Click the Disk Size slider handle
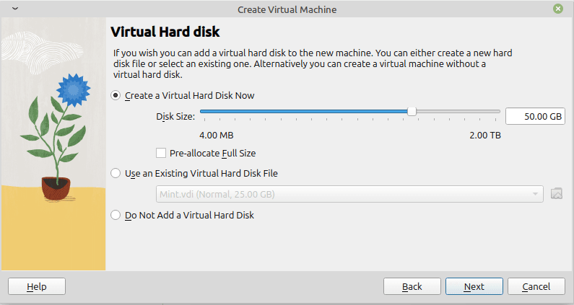Image resolution: width=574 pixels, height=305 pixels. click(x=412, y=112)
